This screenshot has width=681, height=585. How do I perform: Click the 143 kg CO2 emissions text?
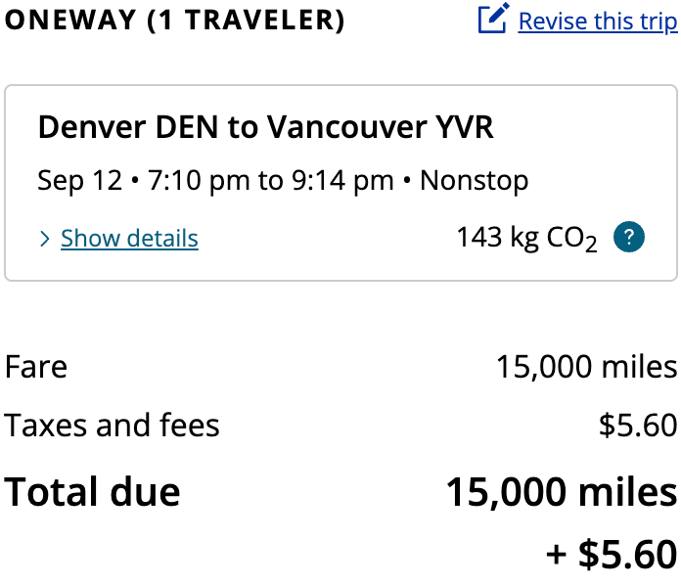526,239
